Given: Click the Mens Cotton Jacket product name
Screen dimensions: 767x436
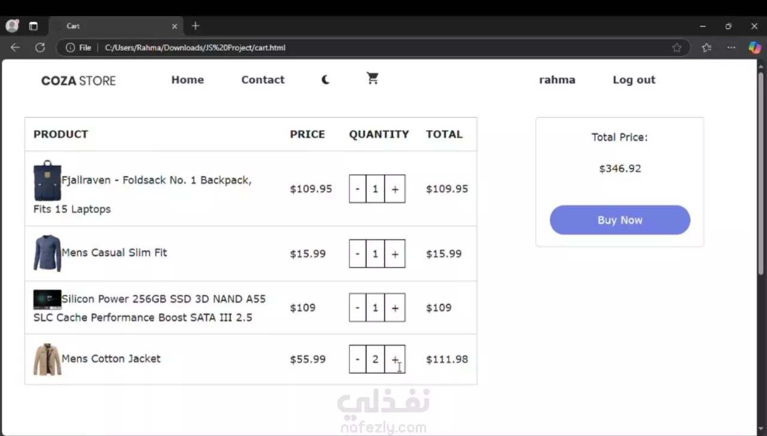Looking at the screenshot, I should click(x=111, y=359).
